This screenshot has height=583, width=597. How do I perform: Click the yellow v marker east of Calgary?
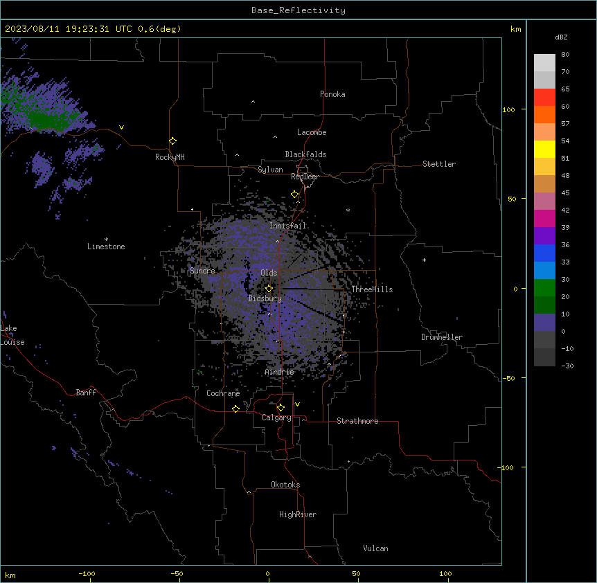tap(297, 404)
